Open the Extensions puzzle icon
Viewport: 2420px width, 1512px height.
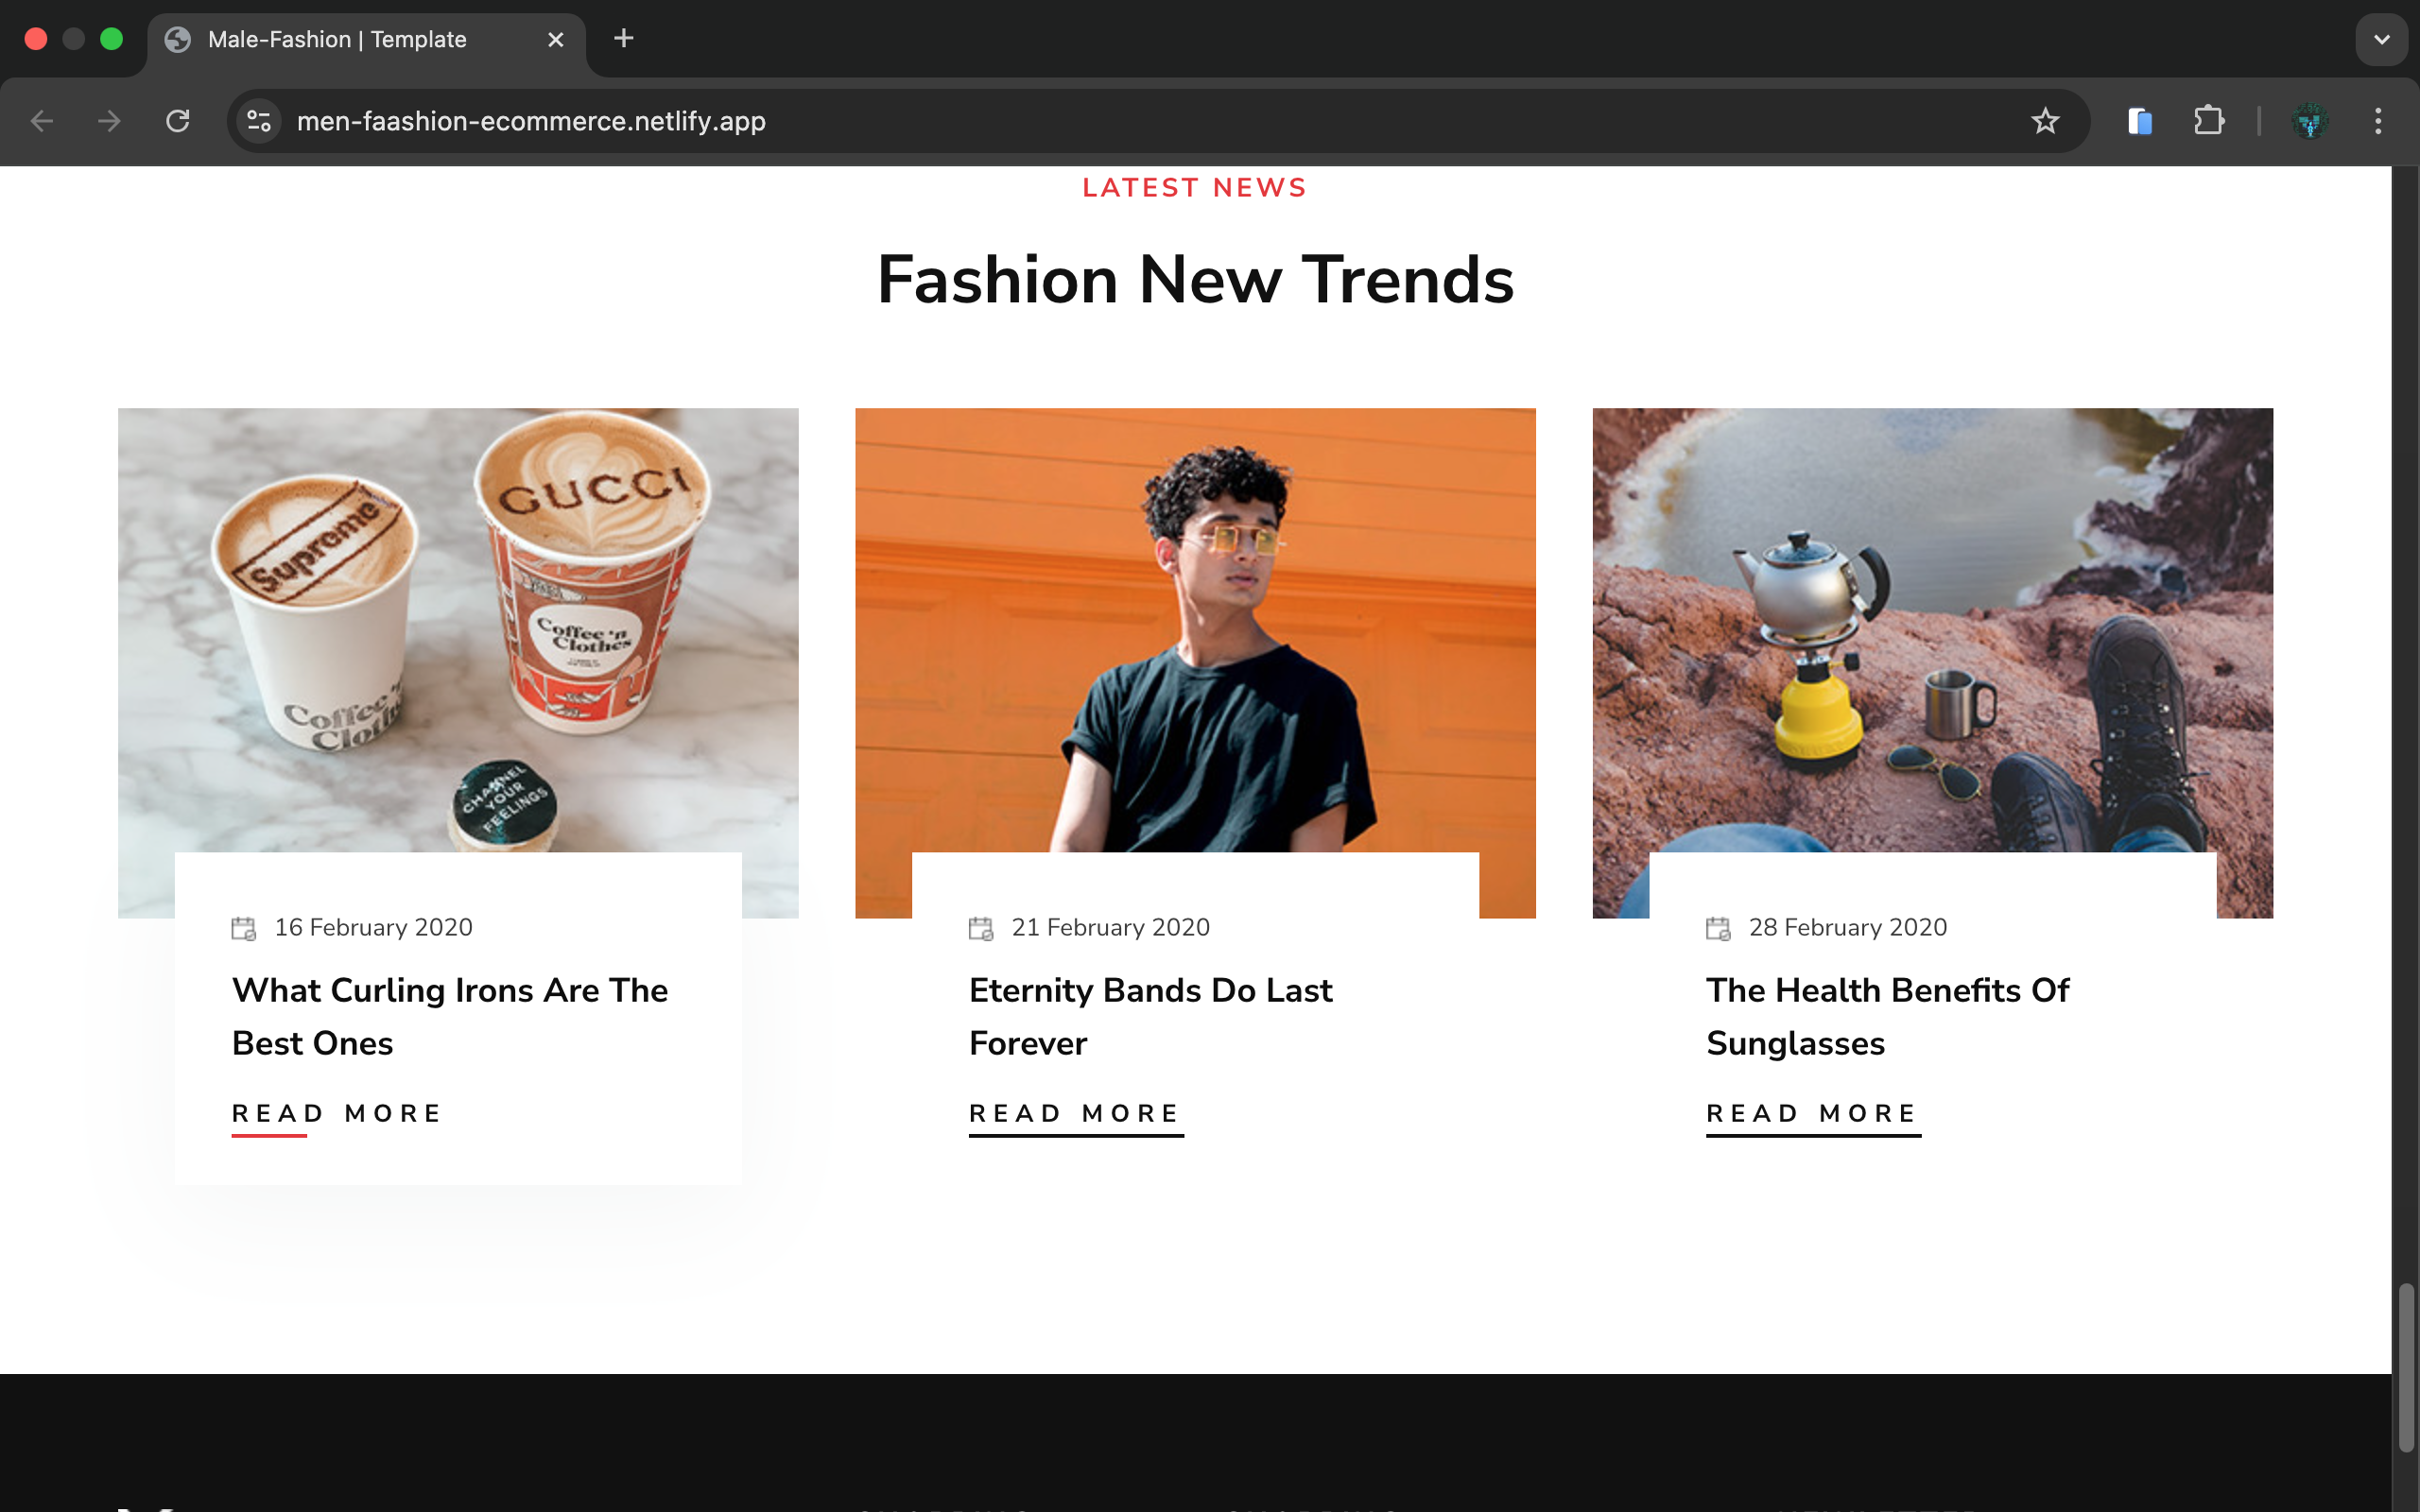2208,121
